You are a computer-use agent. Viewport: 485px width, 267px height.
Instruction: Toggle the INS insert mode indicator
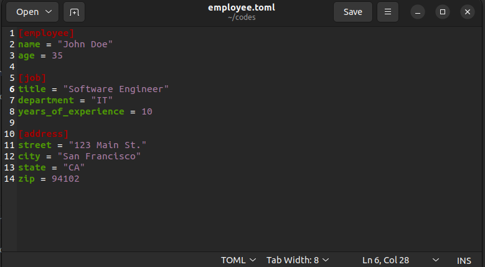pyautogui.click(x=464, y=261)
